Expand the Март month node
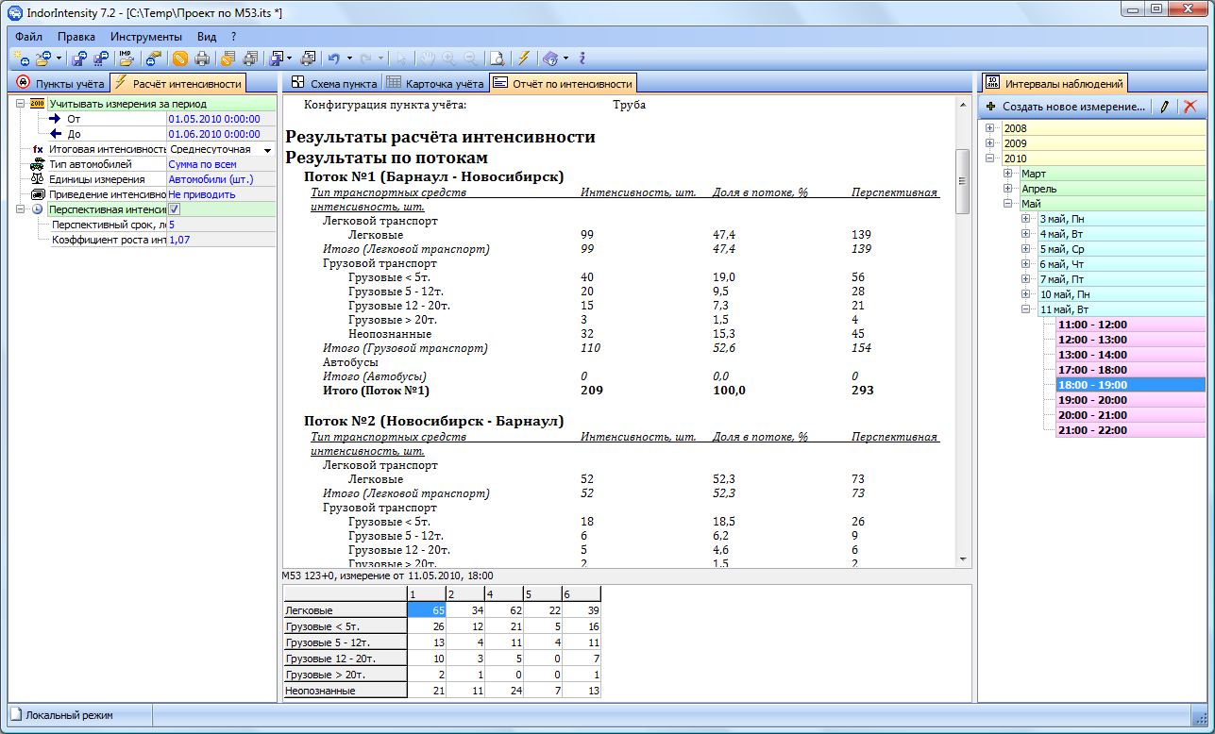This screenshot has height=734, width=1215. tap(1008, 174)
